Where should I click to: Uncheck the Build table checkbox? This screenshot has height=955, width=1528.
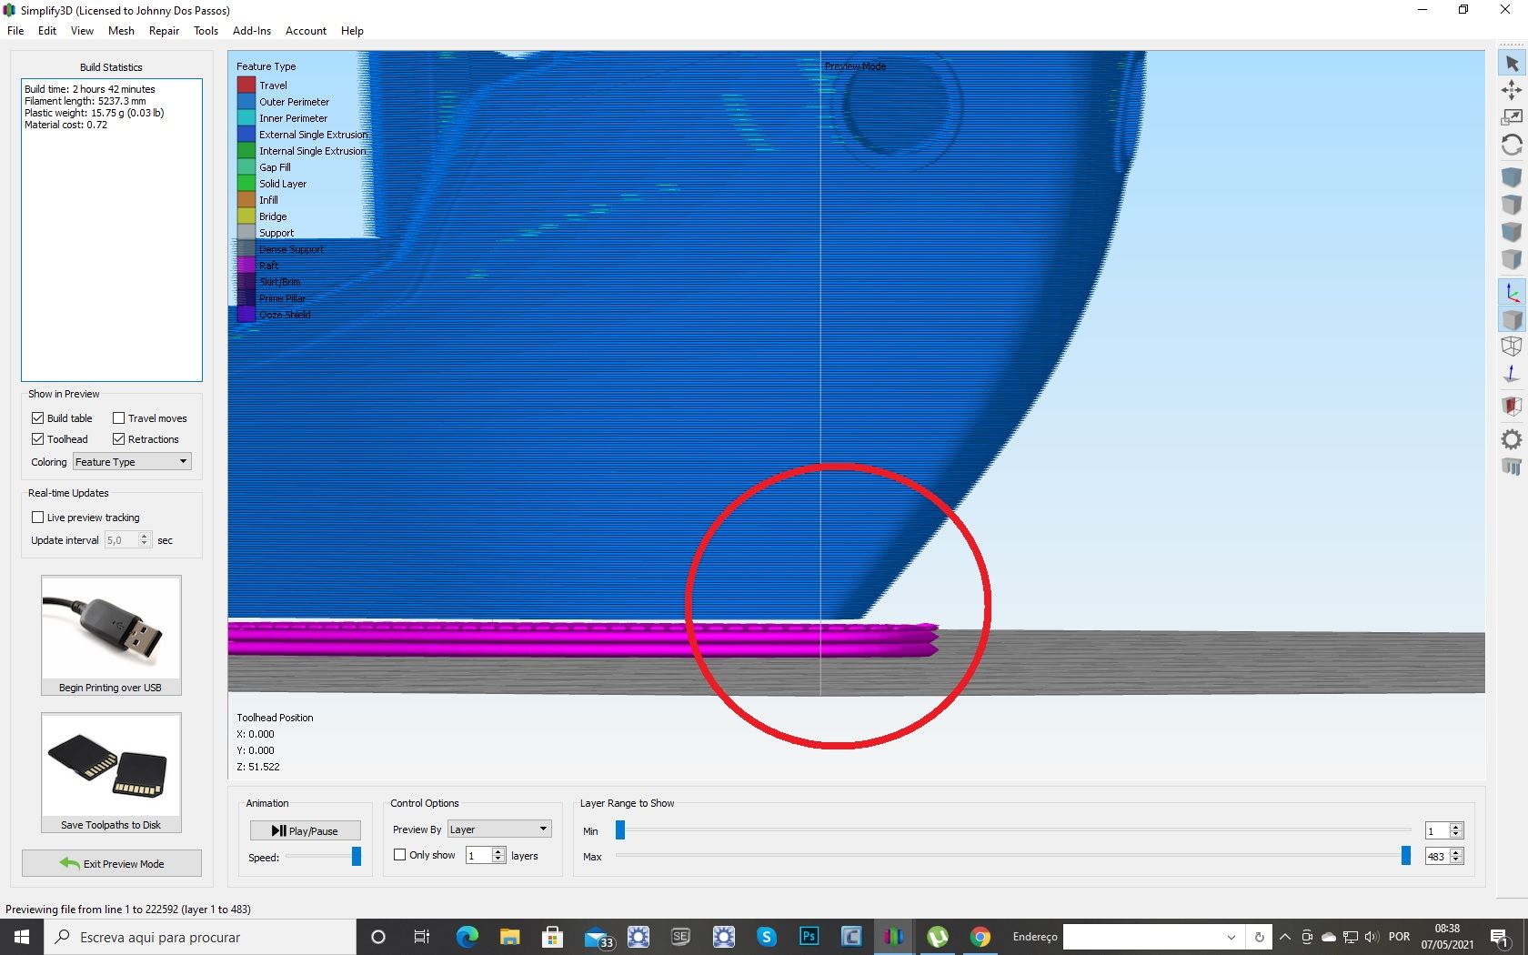[38, 418]
